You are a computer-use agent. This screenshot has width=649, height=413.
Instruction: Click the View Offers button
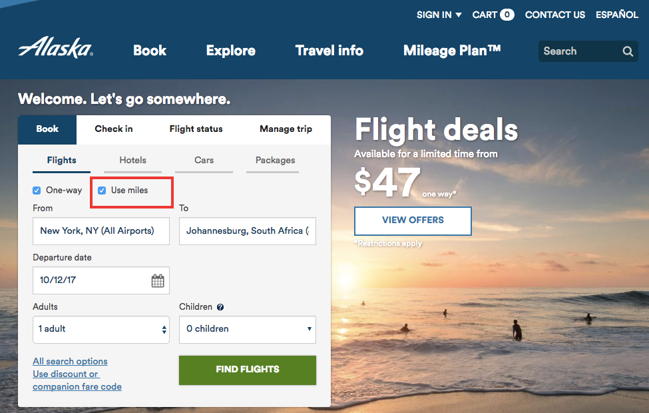coord(413,220)
